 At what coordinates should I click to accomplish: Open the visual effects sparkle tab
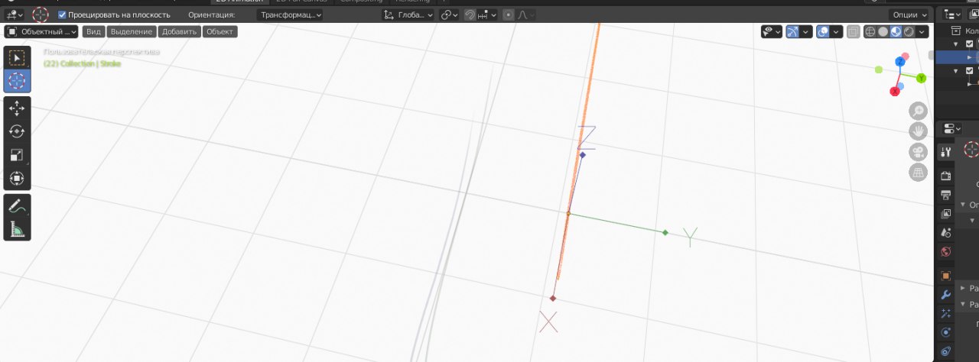tap(946, 313)
